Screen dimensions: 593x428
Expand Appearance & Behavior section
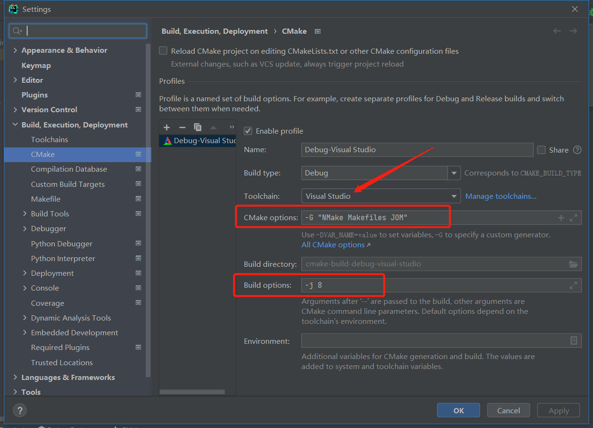pyautogui.click(x=15, y=50)
